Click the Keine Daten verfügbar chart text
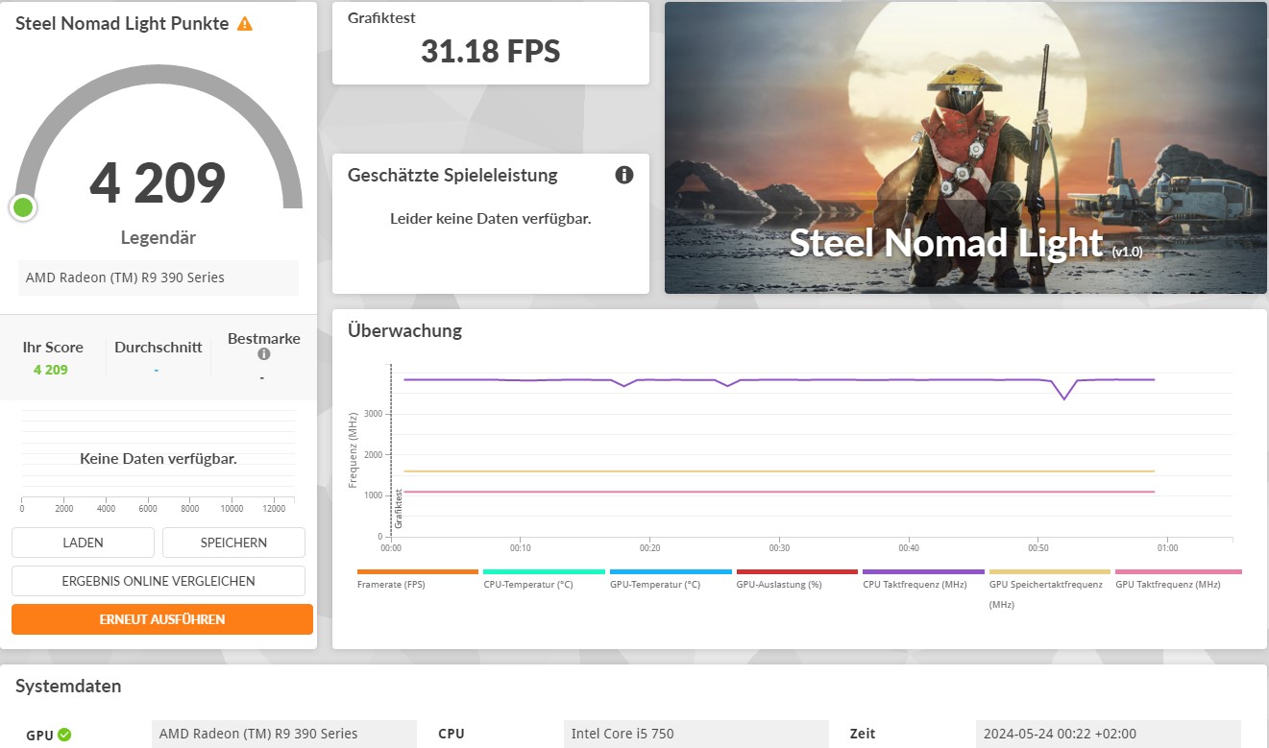This screenshot has width=1269, height=748. [159, 459]
